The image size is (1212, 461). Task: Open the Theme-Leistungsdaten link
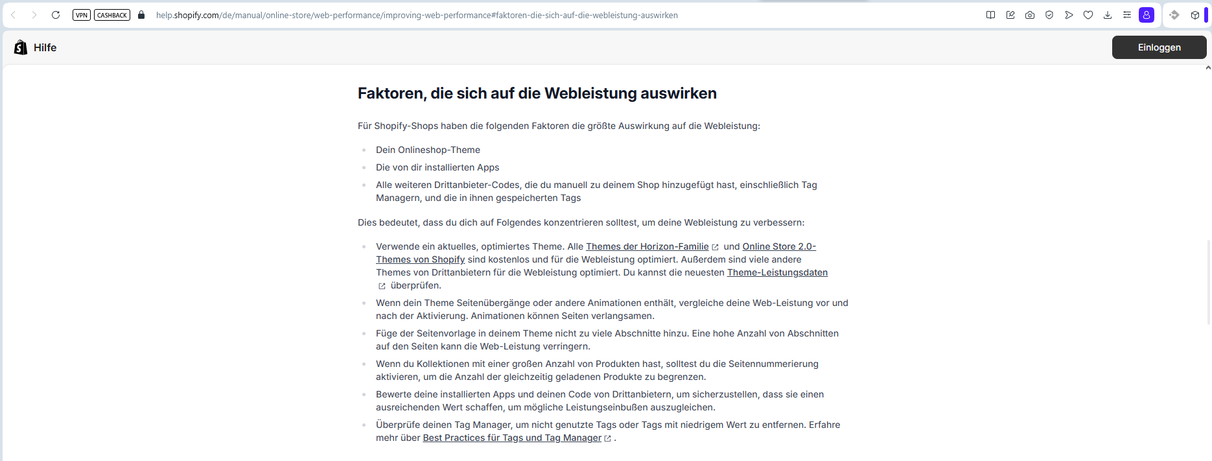[x=777, y=272]
